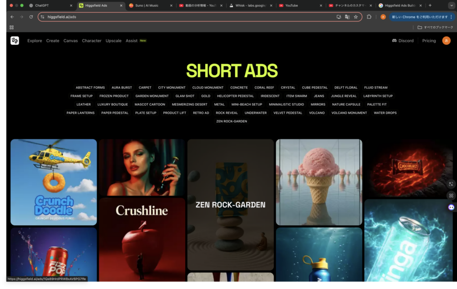Screen dimensions: 457x289
Task: Open the Fizz Pop can ad thumbnail
Action: [54, 254]
